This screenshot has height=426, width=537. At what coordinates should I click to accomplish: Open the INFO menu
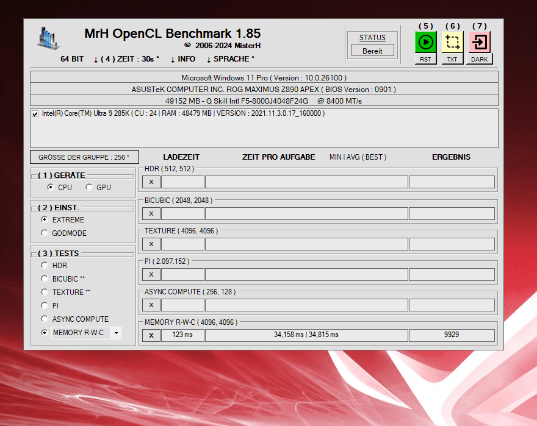(183, 59)
